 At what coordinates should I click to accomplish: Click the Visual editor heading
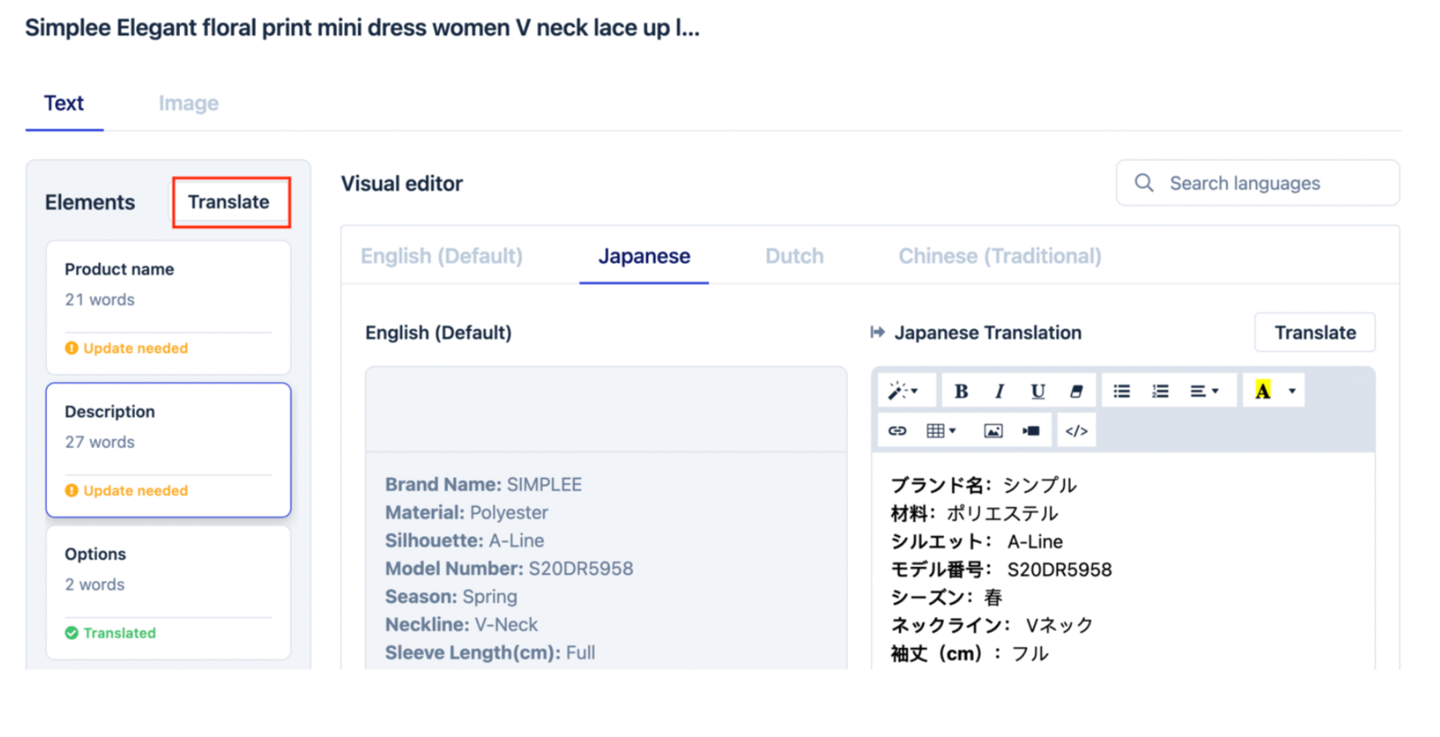click(401, 184)
